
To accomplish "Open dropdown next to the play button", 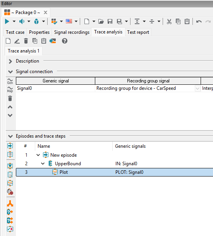I will [14, 21].
